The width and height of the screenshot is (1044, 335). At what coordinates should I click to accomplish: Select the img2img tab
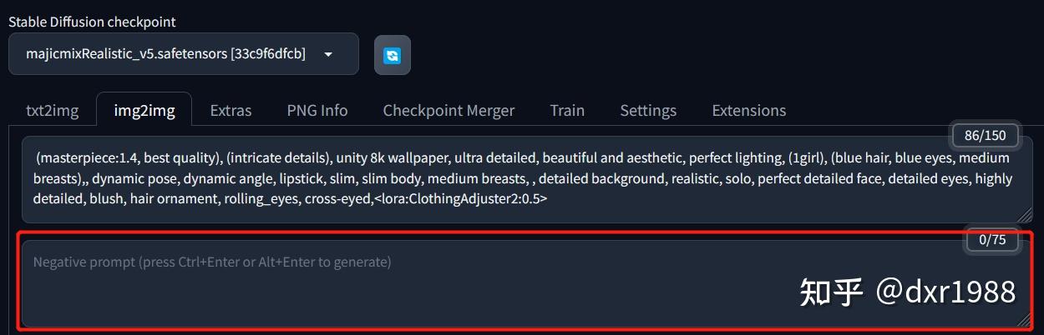click(x=144, y=110)
